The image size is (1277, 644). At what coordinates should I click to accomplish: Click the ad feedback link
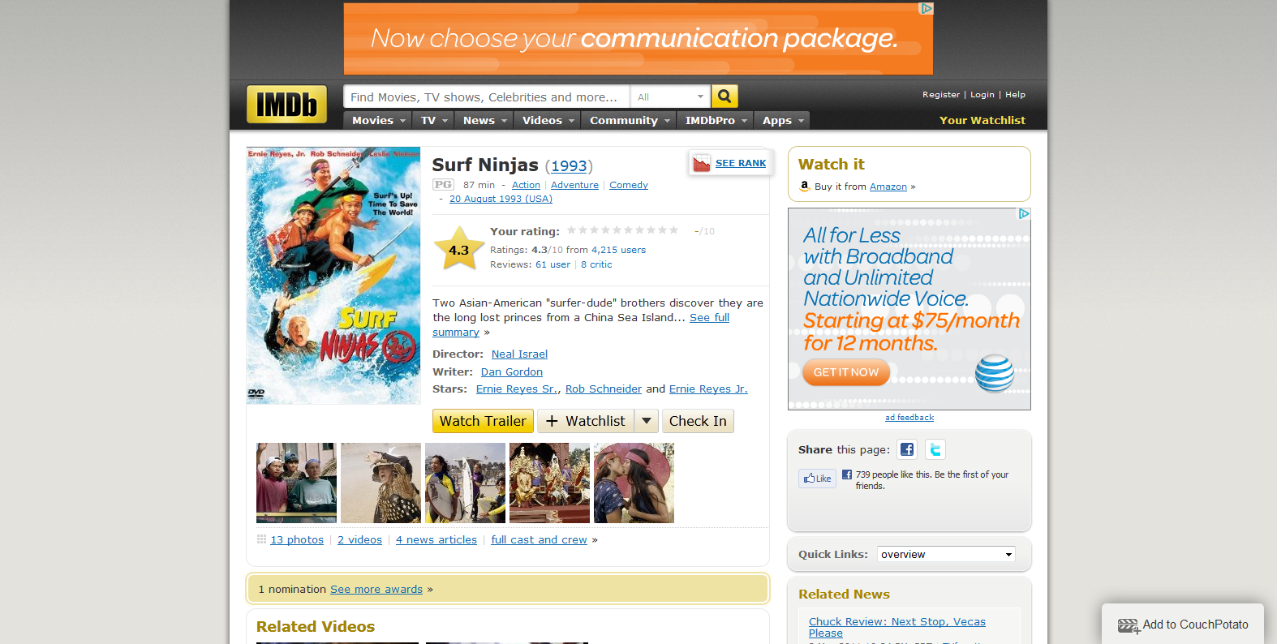click(x=909, y=418)
